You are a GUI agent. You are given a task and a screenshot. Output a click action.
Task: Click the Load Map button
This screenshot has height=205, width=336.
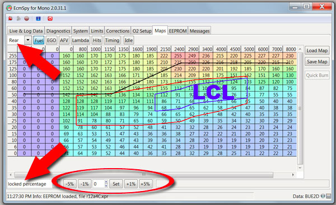[x=317, y=51]
